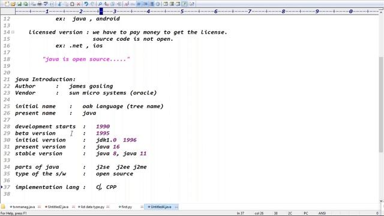Select the Untitled4.java tab
Viewport: 384px width, 216px height.
pos(161,207)
